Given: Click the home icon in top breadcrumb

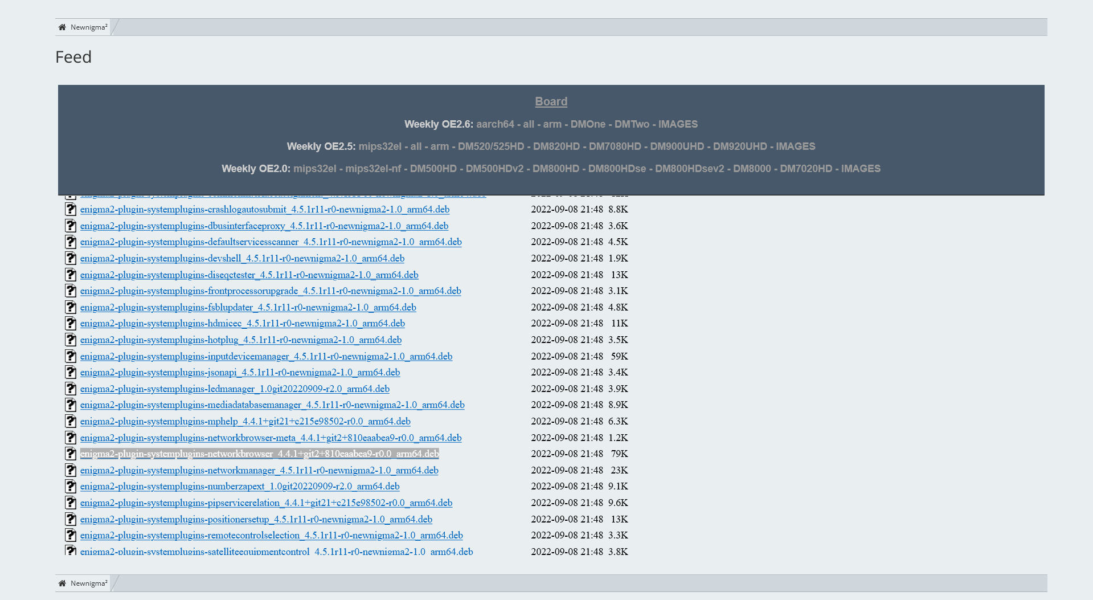Looking at the screenshot, I should pyautogui.click(x=62, y=27).
